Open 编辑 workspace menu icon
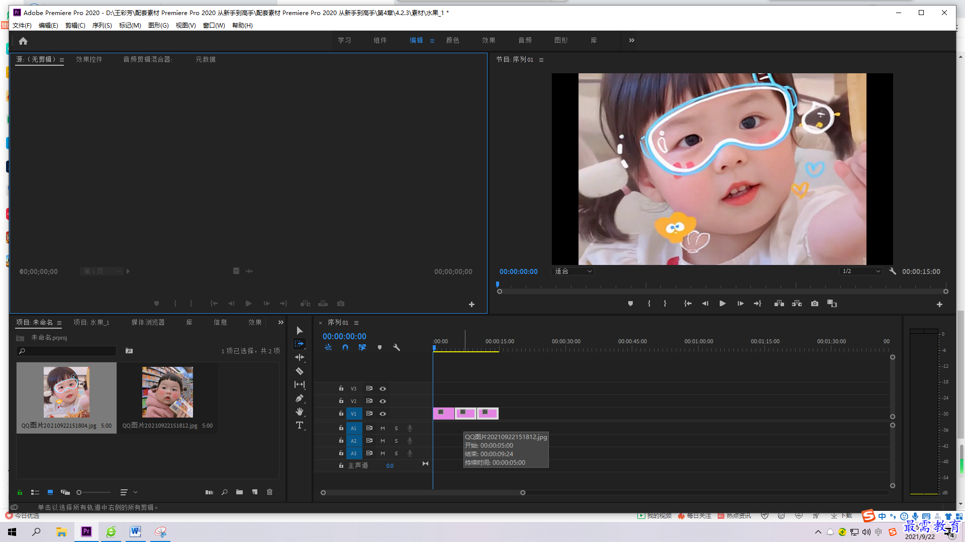 tap(432, 41)
